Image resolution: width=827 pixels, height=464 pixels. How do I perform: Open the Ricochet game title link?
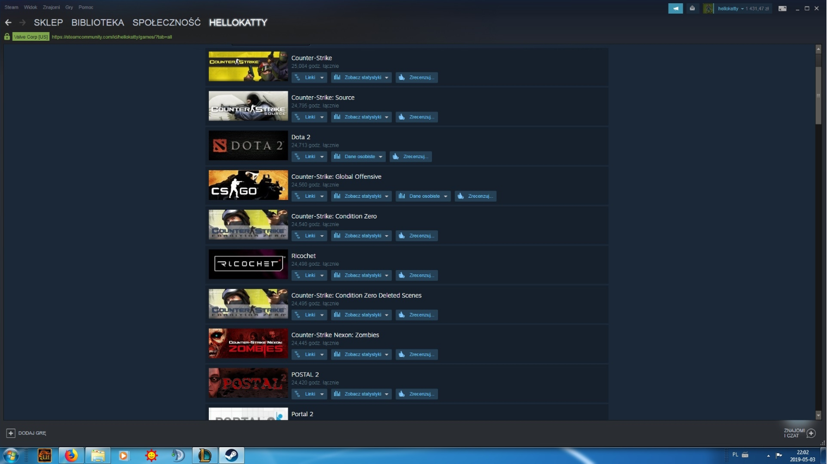coord(303,255)
